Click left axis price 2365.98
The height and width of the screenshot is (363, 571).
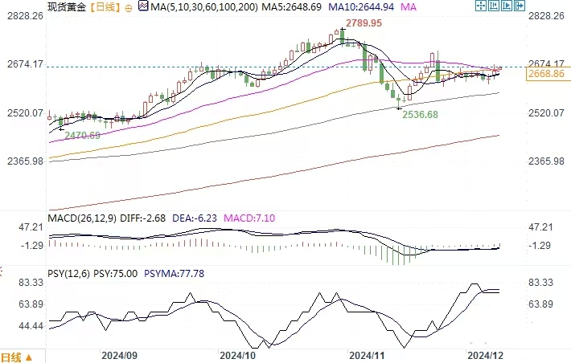25,161
